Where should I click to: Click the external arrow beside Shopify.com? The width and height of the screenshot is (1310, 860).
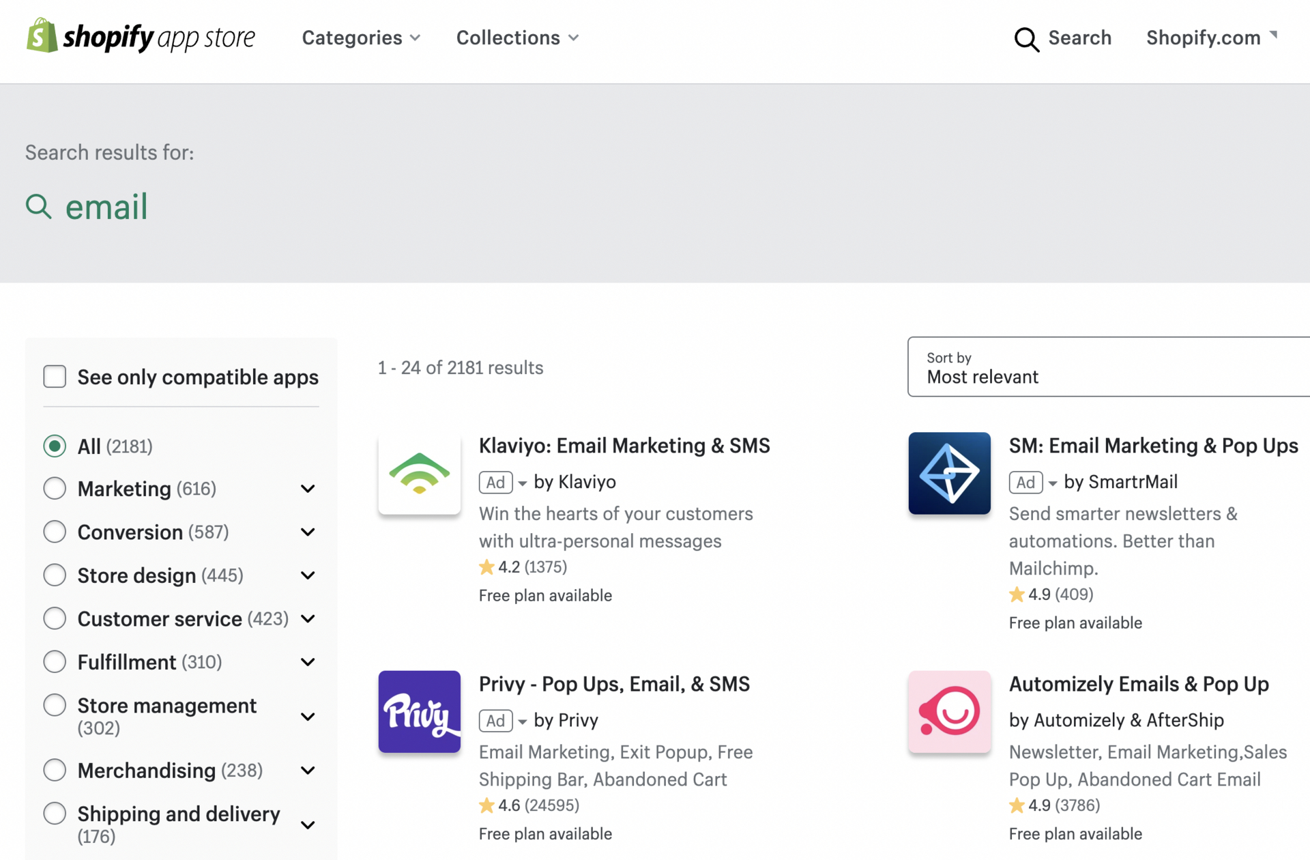click(1273, 34)
